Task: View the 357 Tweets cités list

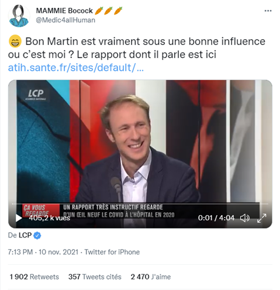Action: pyautogui.click(x=95, y=277)
